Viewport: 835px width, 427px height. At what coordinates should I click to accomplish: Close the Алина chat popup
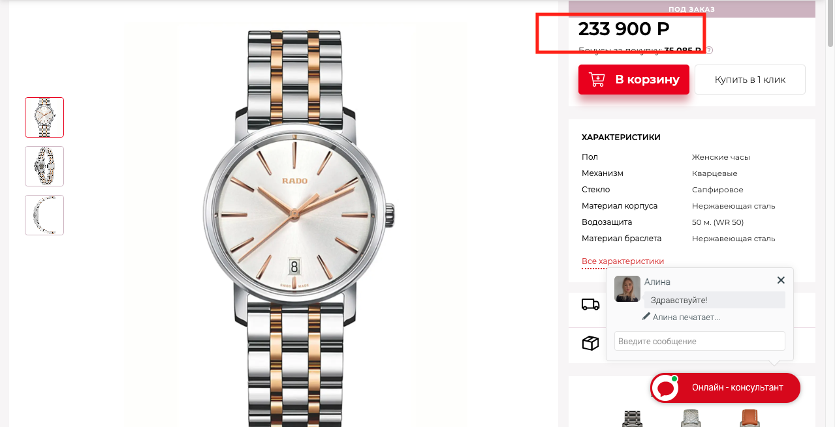tap(781, 280)
